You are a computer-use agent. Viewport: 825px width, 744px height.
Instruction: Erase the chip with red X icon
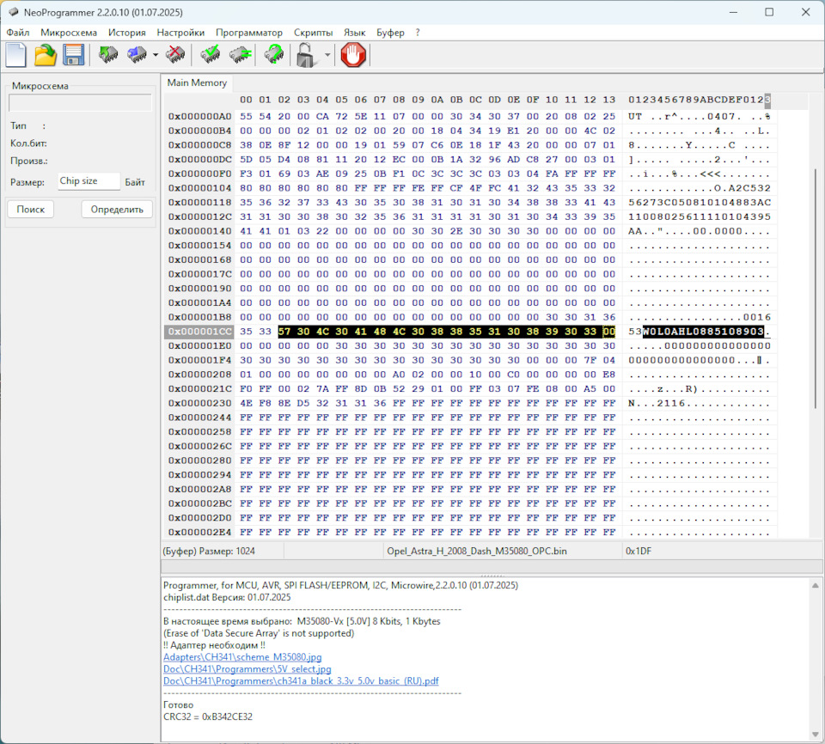(x=175, y=56)
